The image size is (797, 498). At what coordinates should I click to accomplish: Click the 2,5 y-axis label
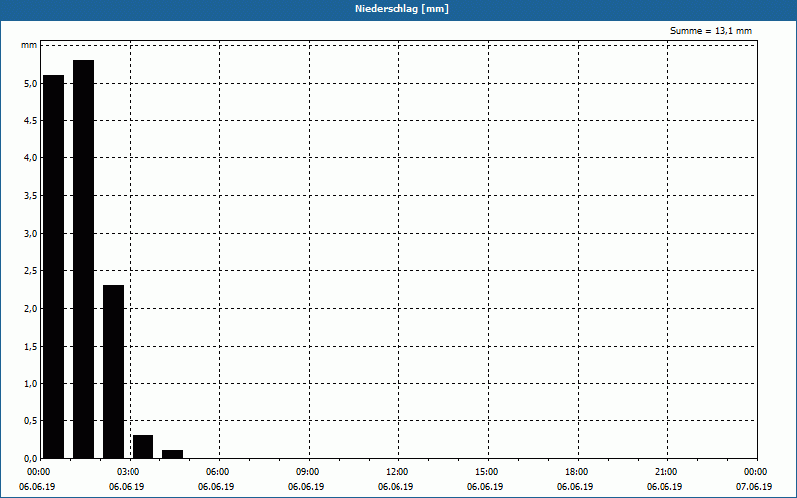tap(31, 271)
